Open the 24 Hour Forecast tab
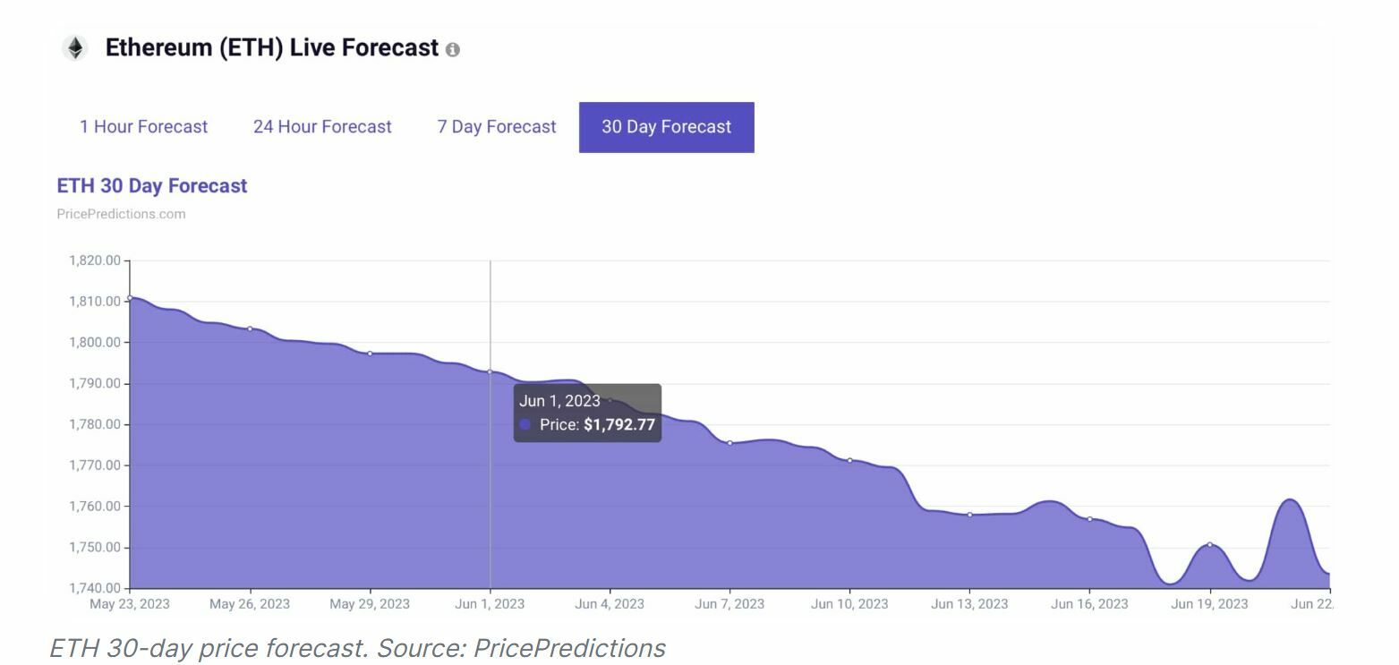 pyautogui.click(x=322, y=127)
